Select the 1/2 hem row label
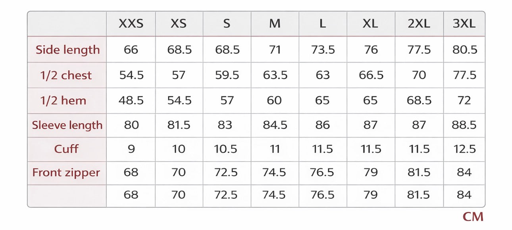512x230 pixels. pyautogui.click(x=63, y=100)
